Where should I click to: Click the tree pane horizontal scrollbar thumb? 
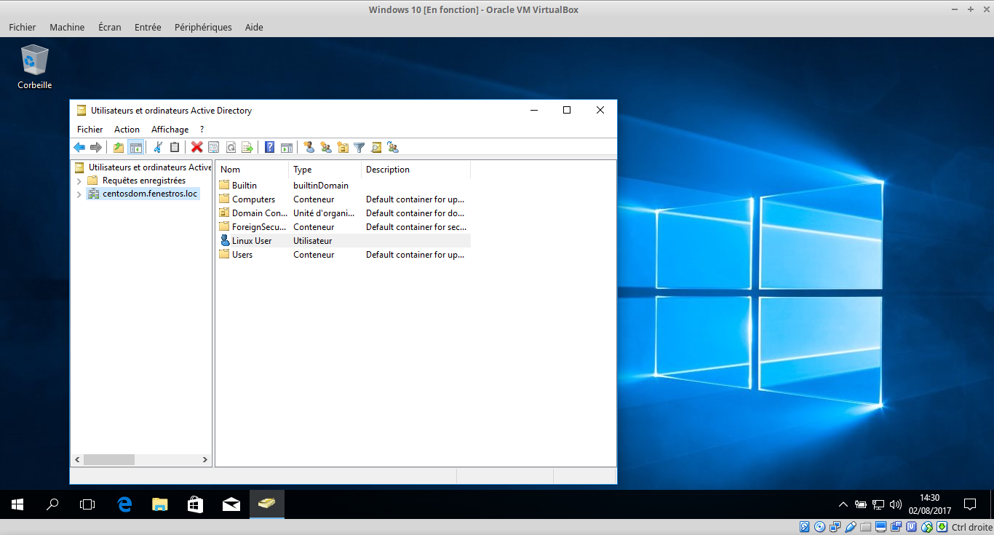click(109, 460)
